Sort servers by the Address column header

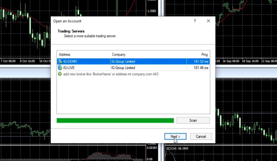point(64,54)
